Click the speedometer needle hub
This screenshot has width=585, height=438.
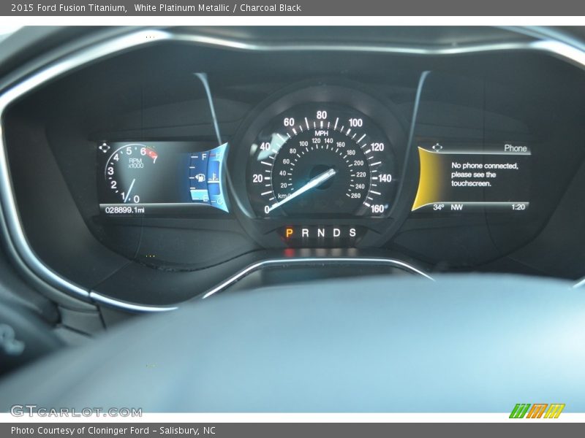pos(322,176)
